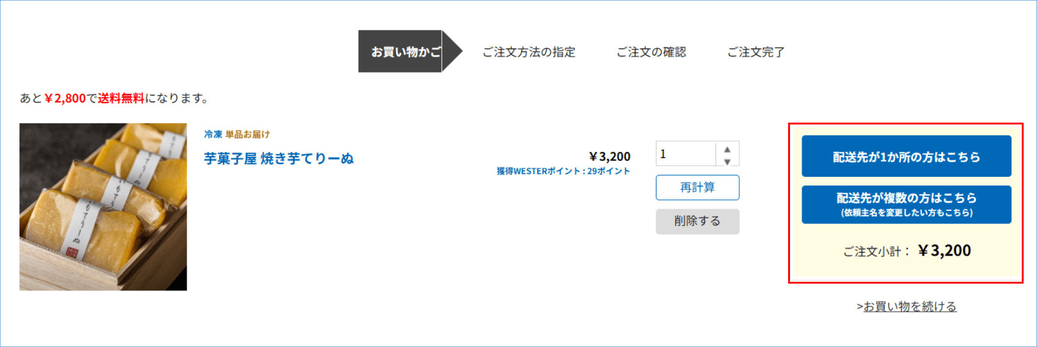Open the 芋菓子屋 焼き芋てりーぬ product link
The height and width of the screenshot is (347, 1037).
279,159
